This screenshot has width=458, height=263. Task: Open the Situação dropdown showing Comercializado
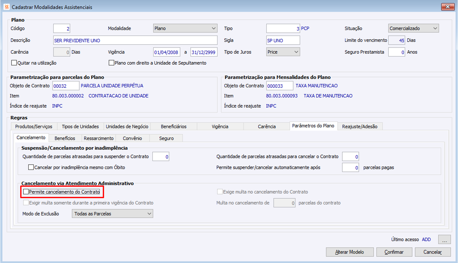coord(413,28)
